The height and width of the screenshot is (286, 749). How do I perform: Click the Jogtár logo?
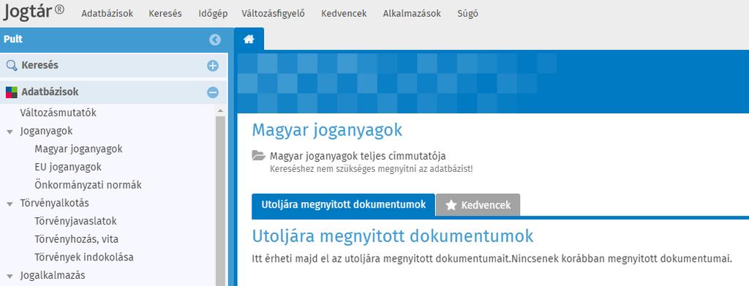[x=34, y=12]
